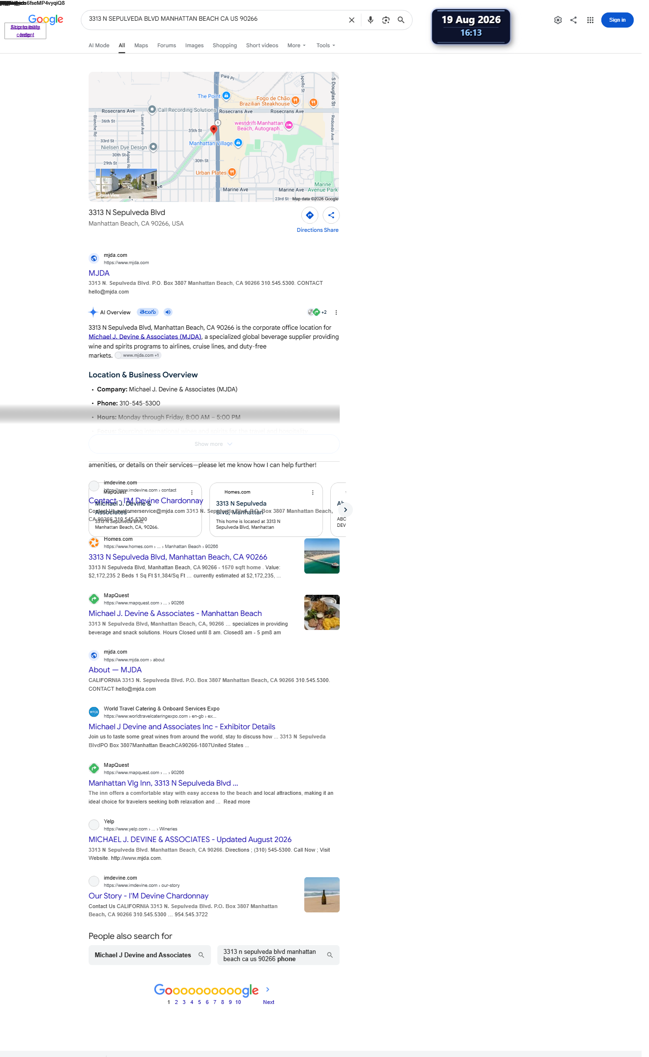This screenshot has width=649, height=1057.
Task: Expand the More dropdown in search tabs
Action: coord(297,45)
